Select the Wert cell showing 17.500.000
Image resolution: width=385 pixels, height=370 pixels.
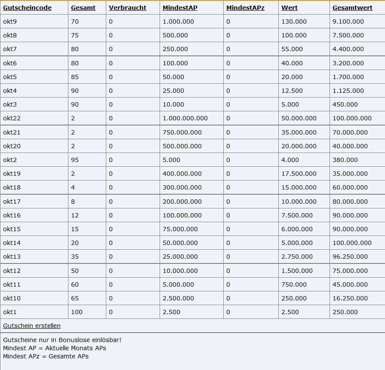click(x=299, y=174)
